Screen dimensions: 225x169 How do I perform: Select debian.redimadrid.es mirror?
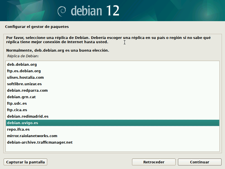28,117
